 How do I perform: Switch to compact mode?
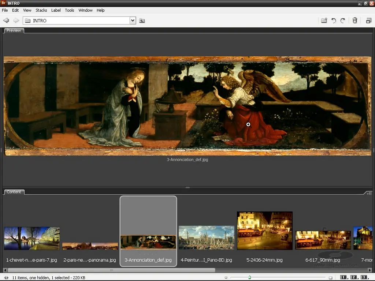tap(368, 20)
